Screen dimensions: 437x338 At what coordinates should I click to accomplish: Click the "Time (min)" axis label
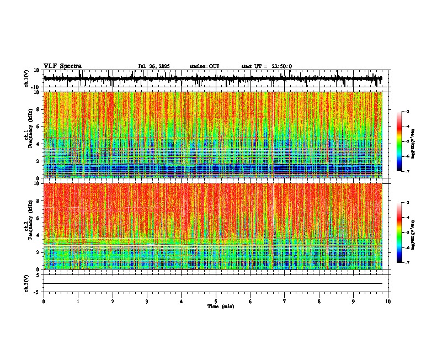pyautogui.click(x=221, y=307)
